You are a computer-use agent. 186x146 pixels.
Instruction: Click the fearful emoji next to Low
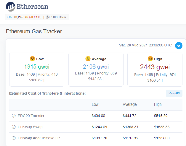33,59
